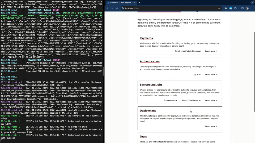Click the Payments heading

(146, 38)
